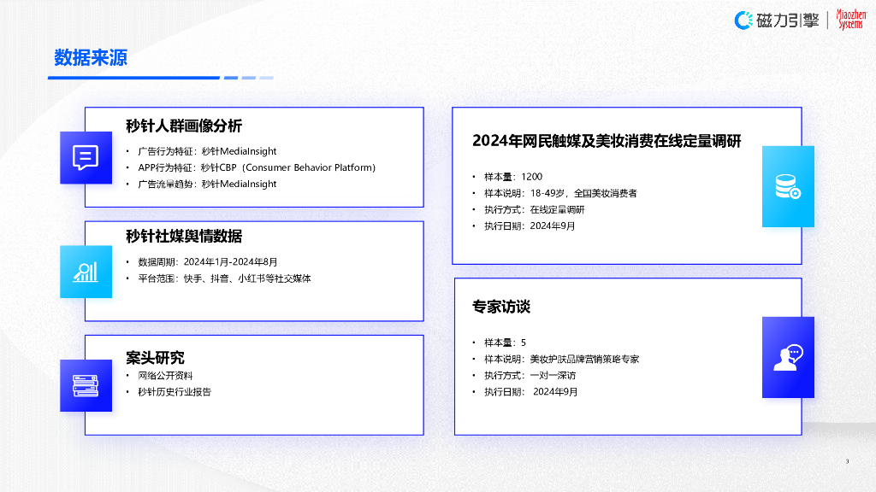Viewport: 876px width, 492px height.
Task: Select the 数据来源 slide title
Action: [91, 57]
